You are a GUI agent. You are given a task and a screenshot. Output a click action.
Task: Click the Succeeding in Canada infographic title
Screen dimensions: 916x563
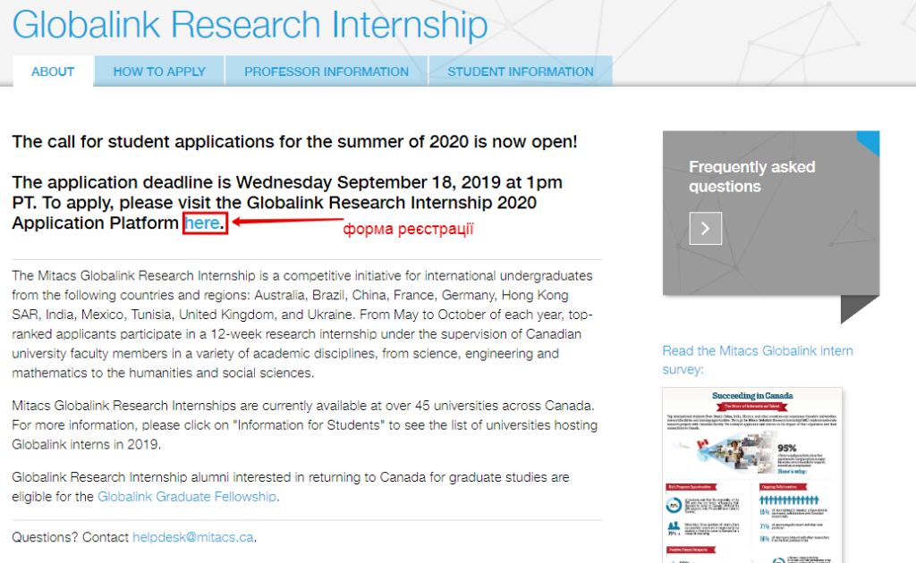click(751, 396)
